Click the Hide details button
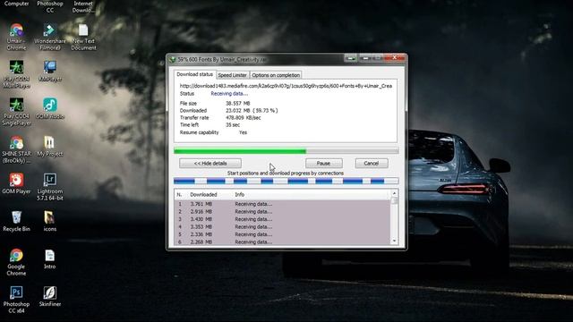The image size is (573, 322). pos(210,163)
